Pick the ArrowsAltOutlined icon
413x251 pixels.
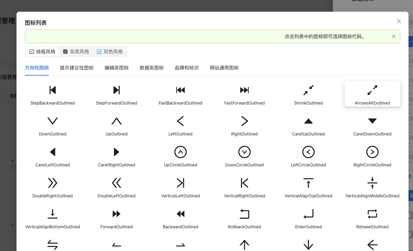tap(372, 94)
